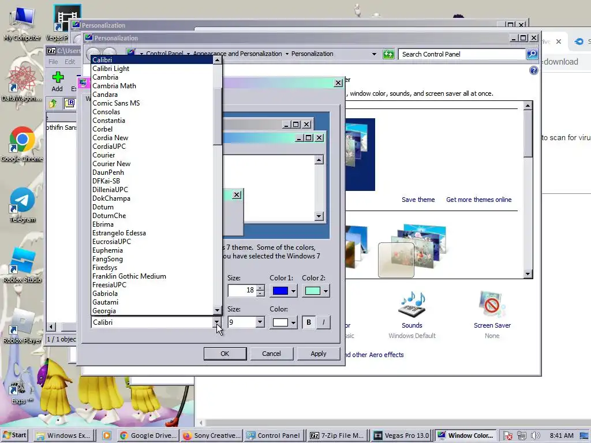Click Search Control Panel field
Viewport: 591px width, 443px height.
462,54
